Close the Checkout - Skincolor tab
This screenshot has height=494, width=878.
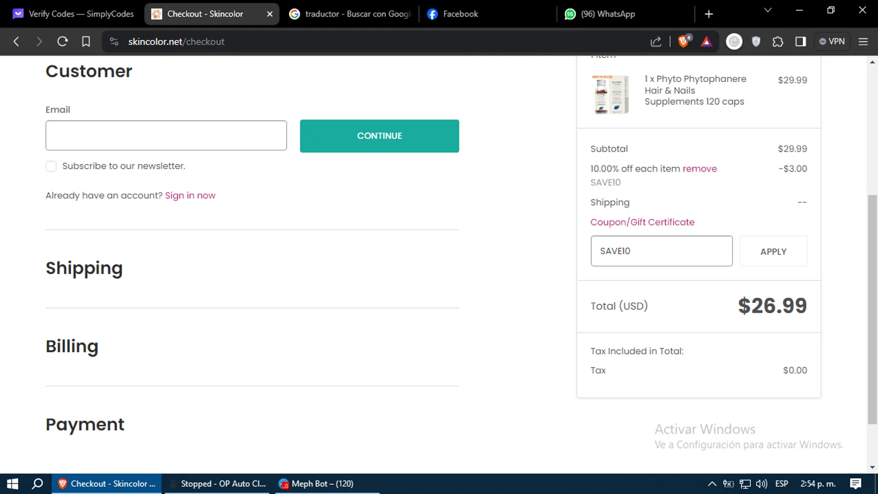coord(270,14)
